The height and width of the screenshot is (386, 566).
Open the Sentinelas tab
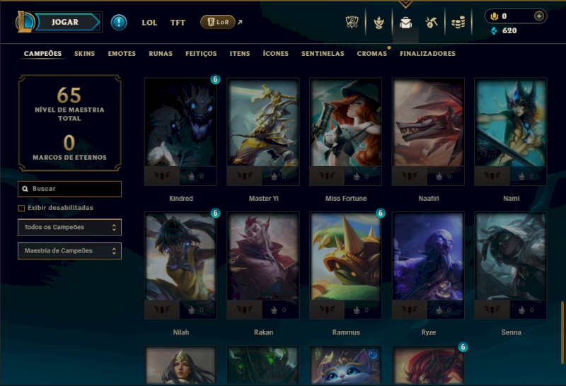coord(323,54)
